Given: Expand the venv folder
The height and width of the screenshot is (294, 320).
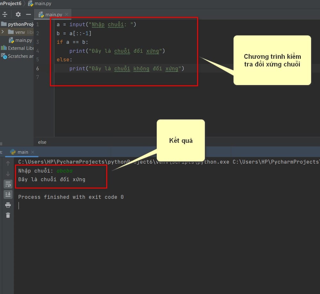Looking at the screenshot, I should [x=3, y=32].
